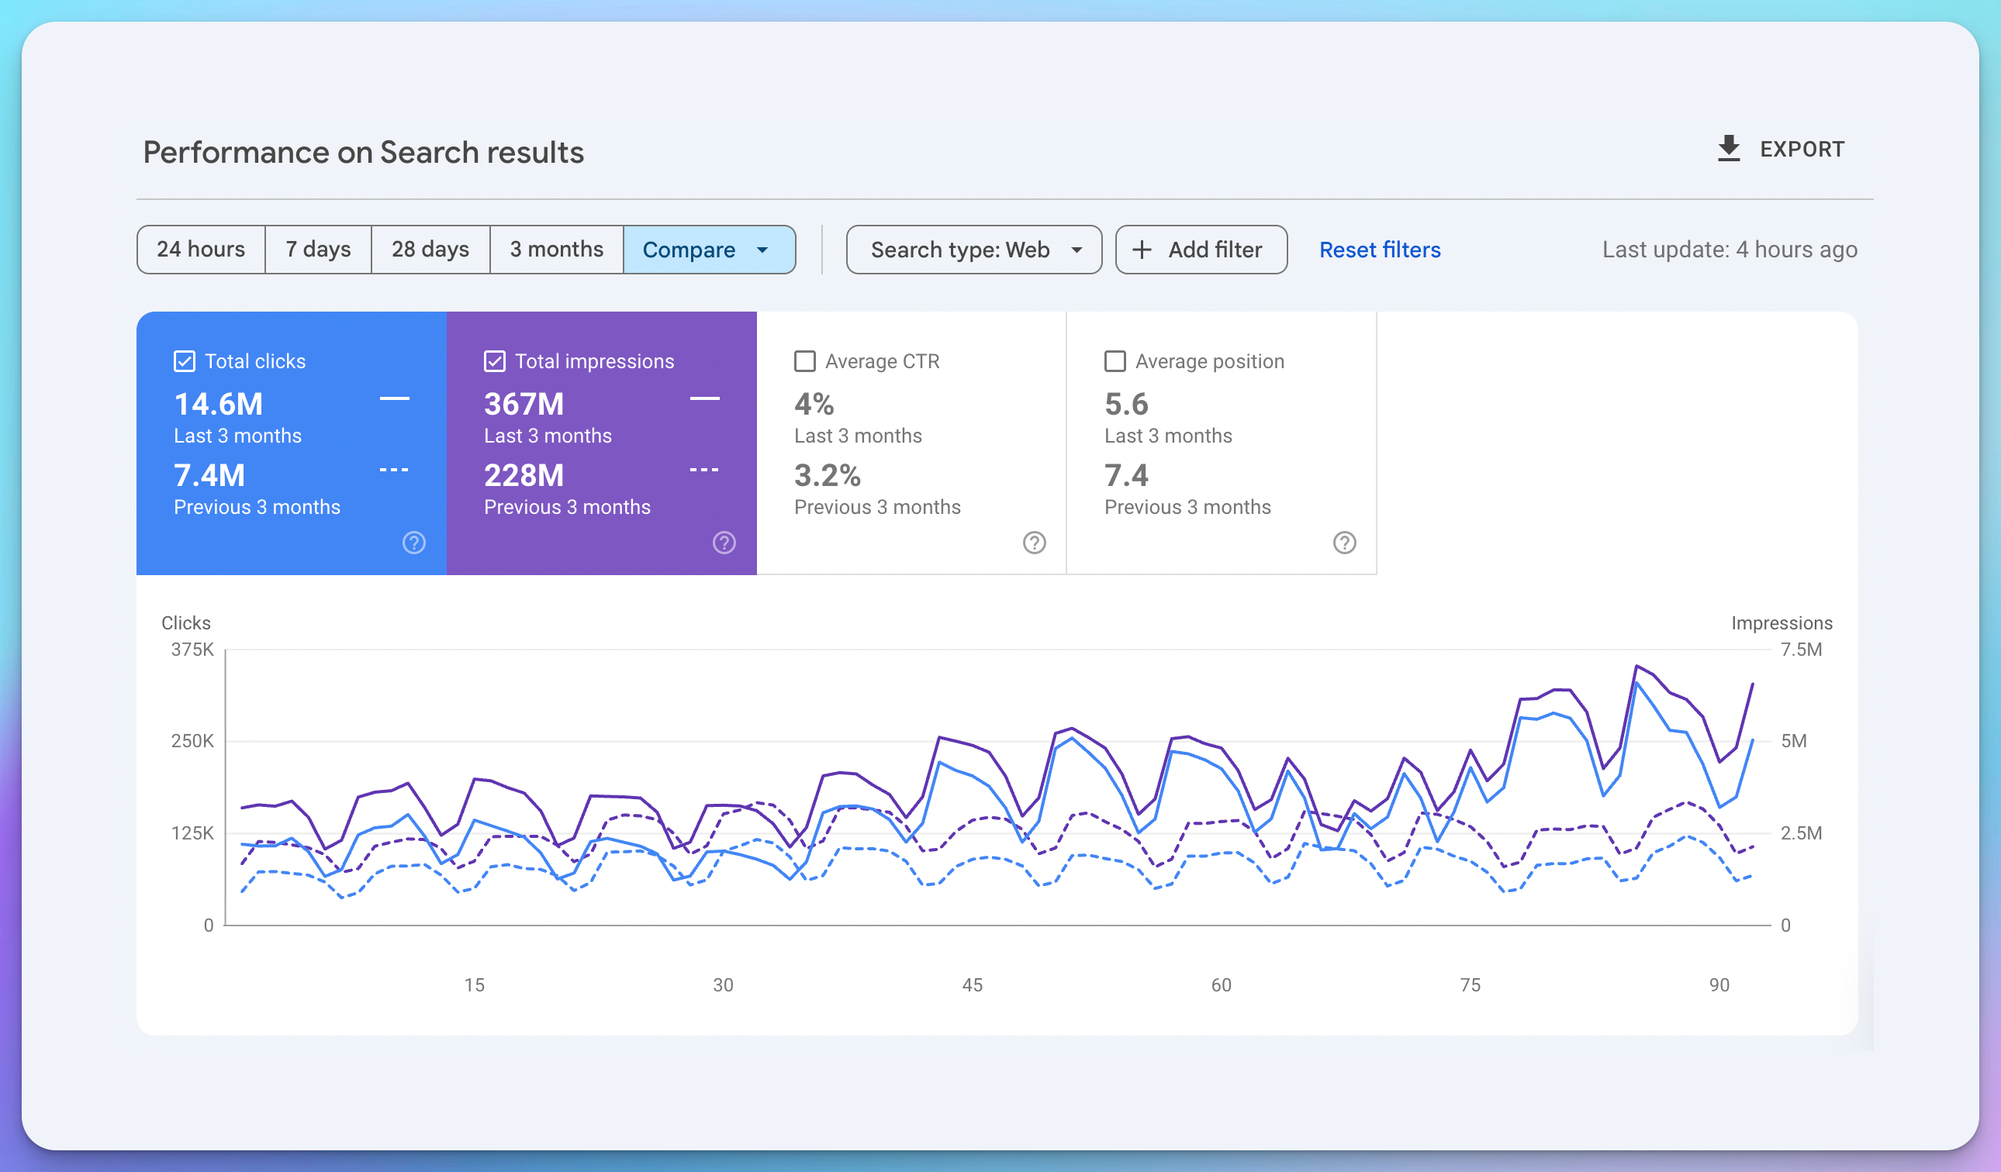The width and height of the screenshot is (2001, 1172).
Task: Click day 30 on the chart axis
Action: point(723,984)
